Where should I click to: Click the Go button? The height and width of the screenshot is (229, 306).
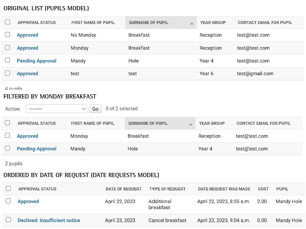(95, 108)
